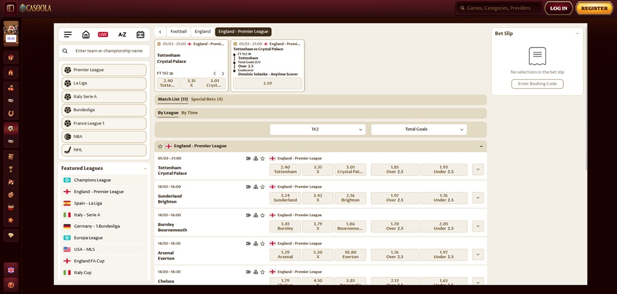Open statistics icon for Tottenham vs Crystal Palace

click(255, 159)
